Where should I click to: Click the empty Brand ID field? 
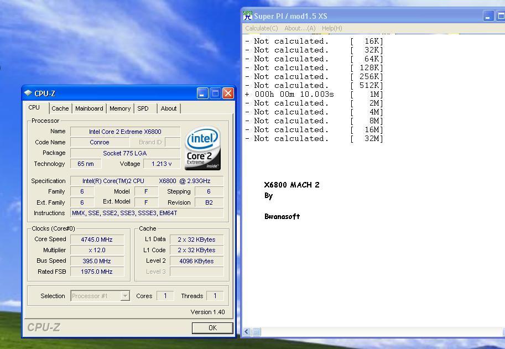coord(173,142)
